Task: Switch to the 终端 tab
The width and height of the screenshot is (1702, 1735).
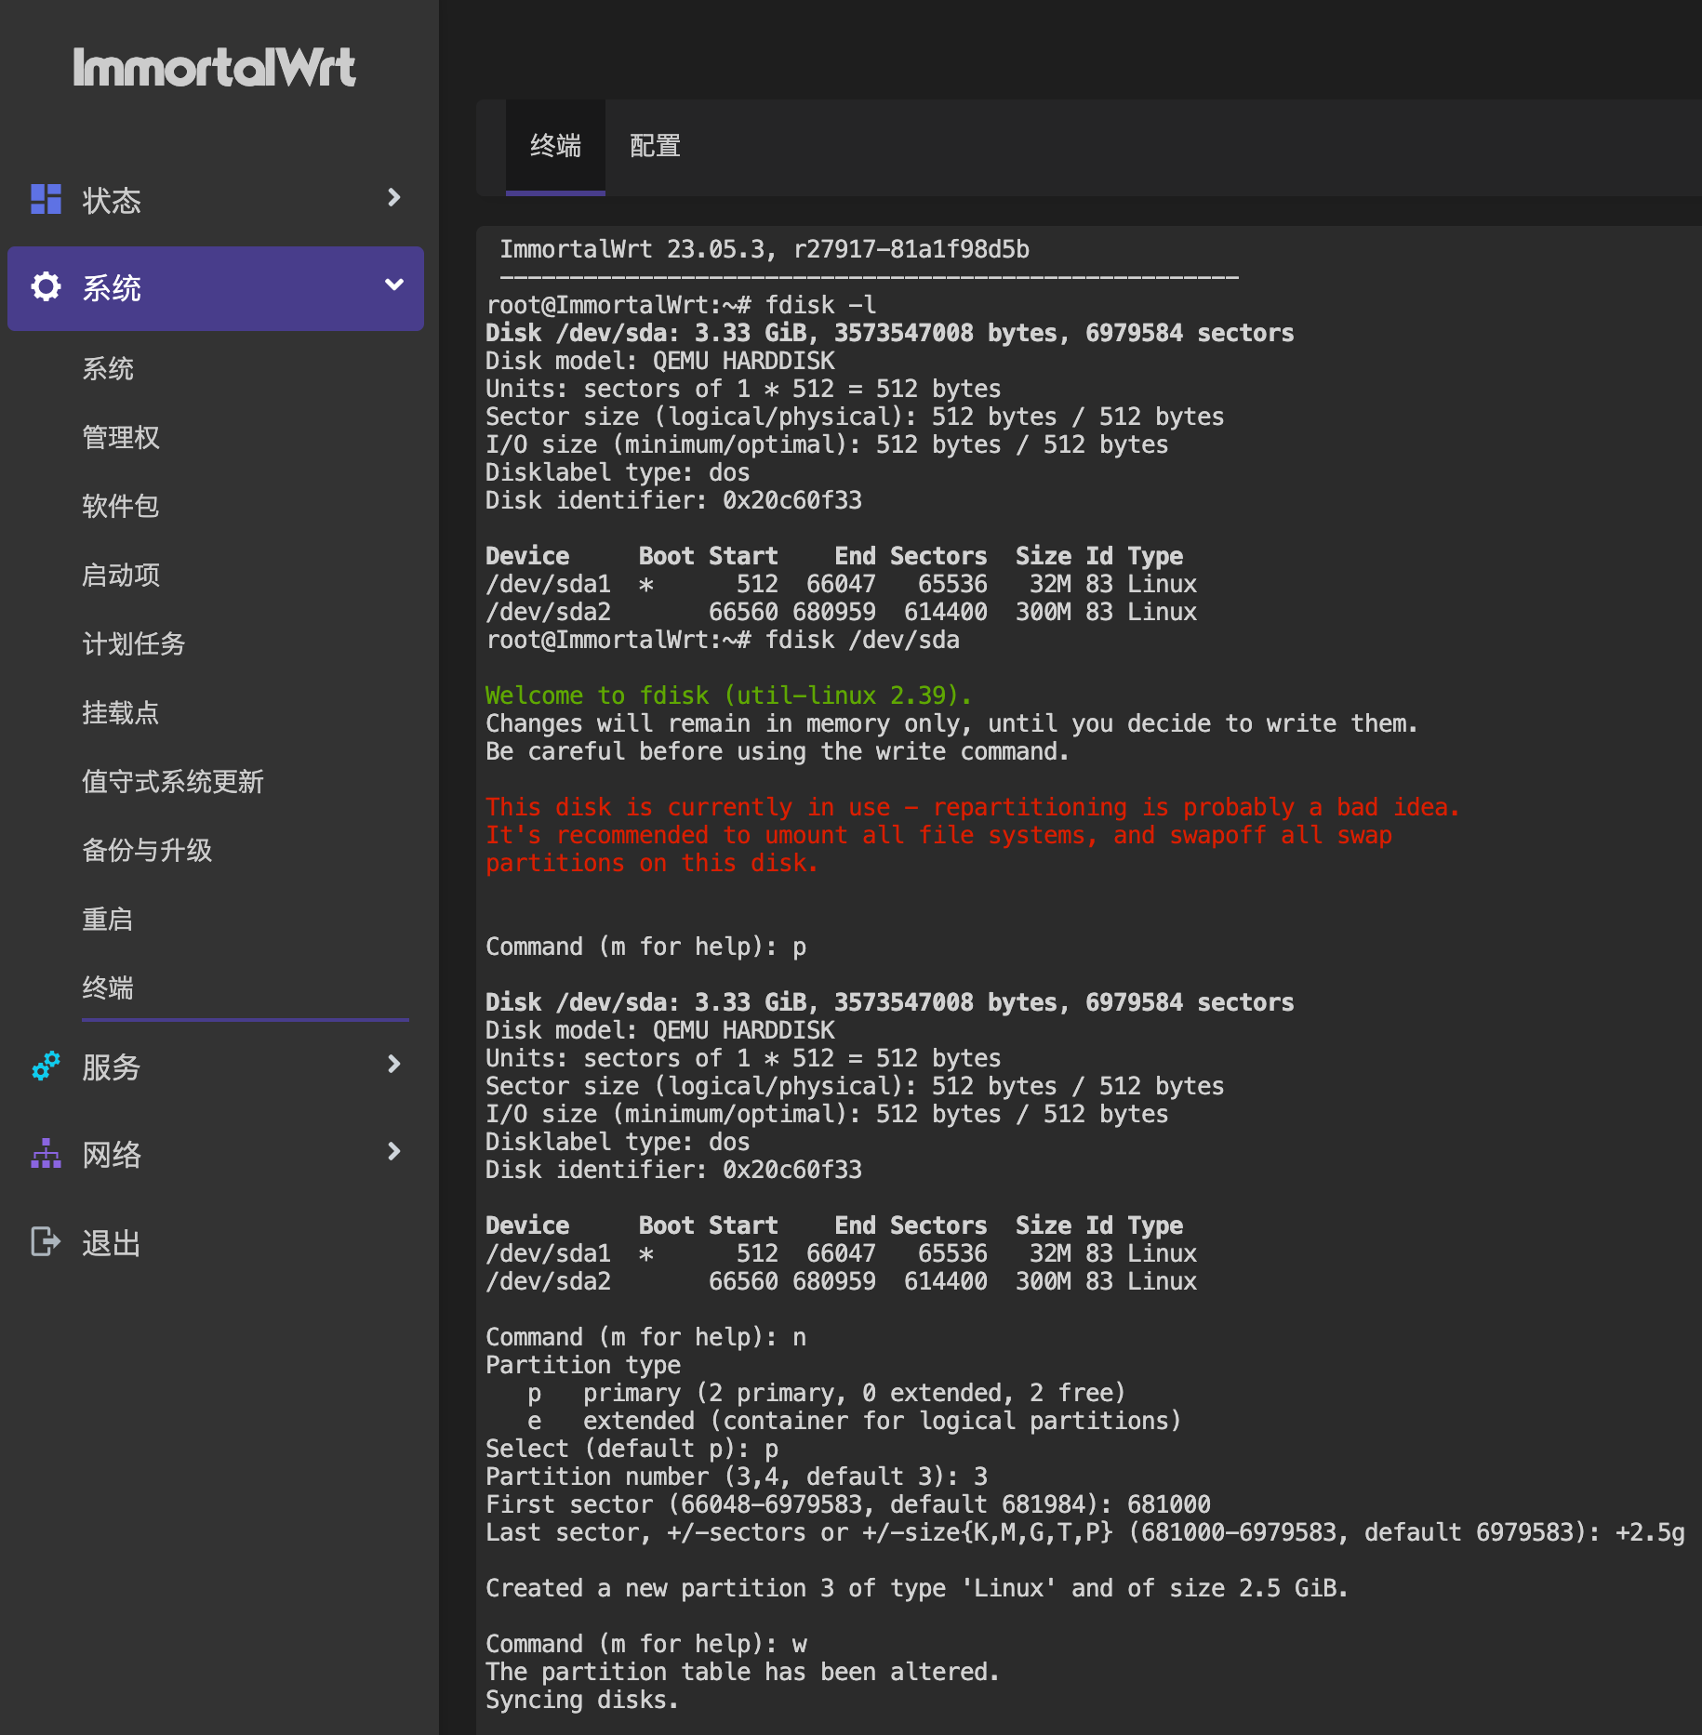Action: pos(555,146)
